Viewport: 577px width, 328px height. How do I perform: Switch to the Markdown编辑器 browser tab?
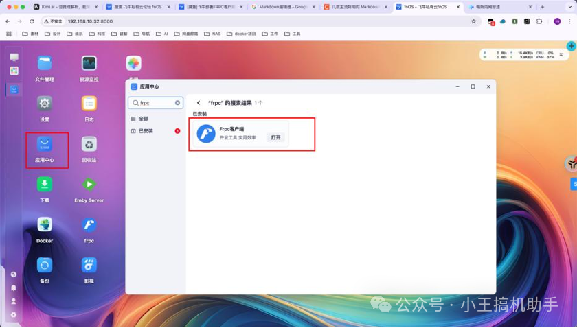(x=281, y=7)
